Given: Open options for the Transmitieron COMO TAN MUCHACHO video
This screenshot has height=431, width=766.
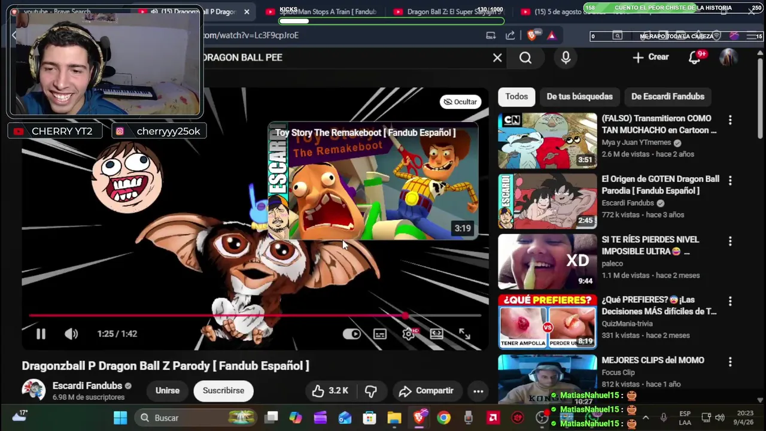Looking at the screenshot, I should tap(729, 120).
